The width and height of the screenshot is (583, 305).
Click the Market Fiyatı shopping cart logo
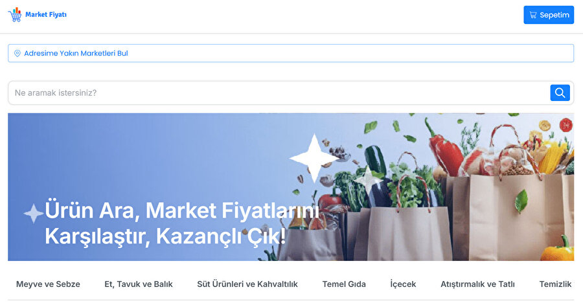15,14
